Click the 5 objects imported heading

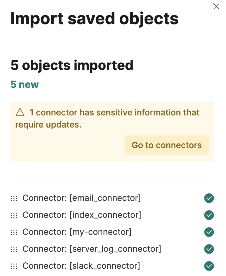tap(72, 65)
